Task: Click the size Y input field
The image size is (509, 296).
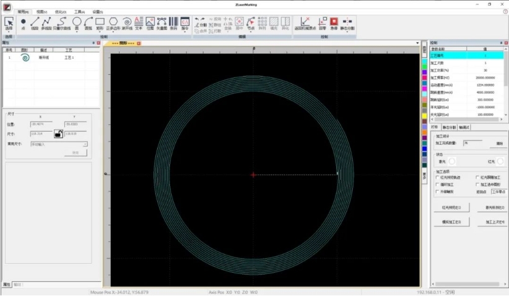Action: point(76,133)
